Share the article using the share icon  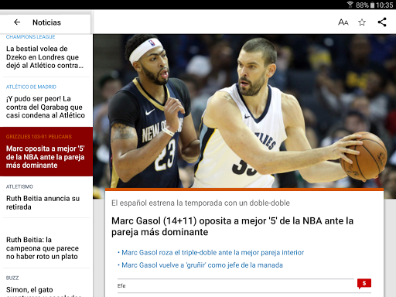tap(382, 22)
